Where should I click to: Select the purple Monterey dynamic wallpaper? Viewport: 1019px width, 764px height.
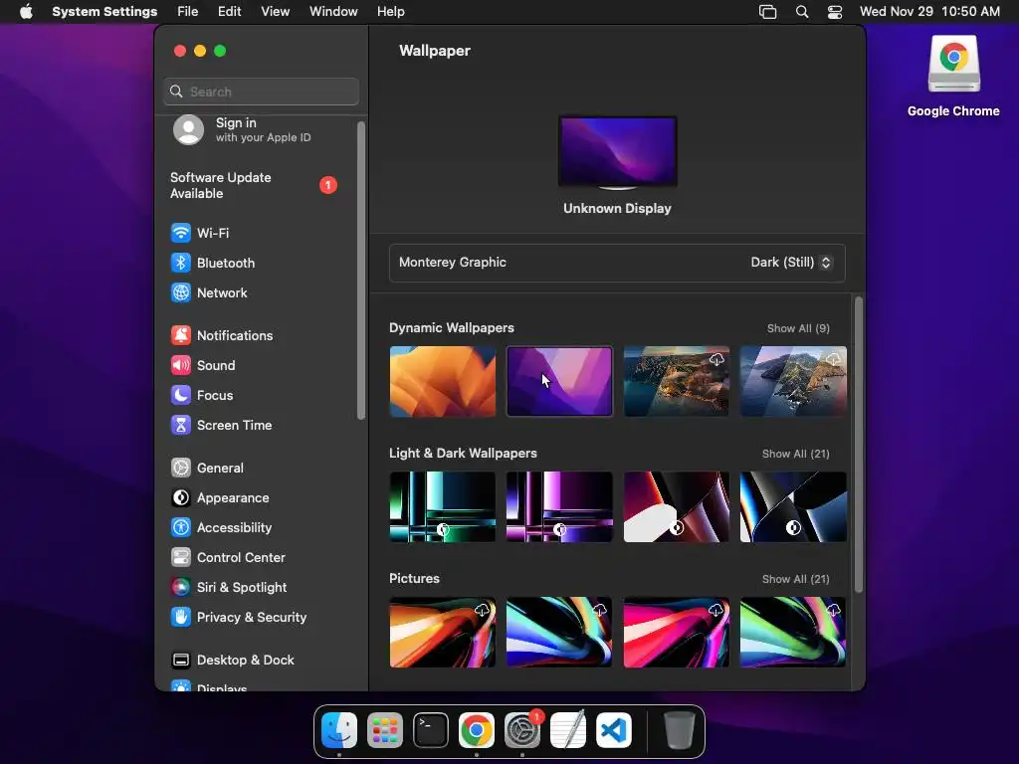pos(559,381)
